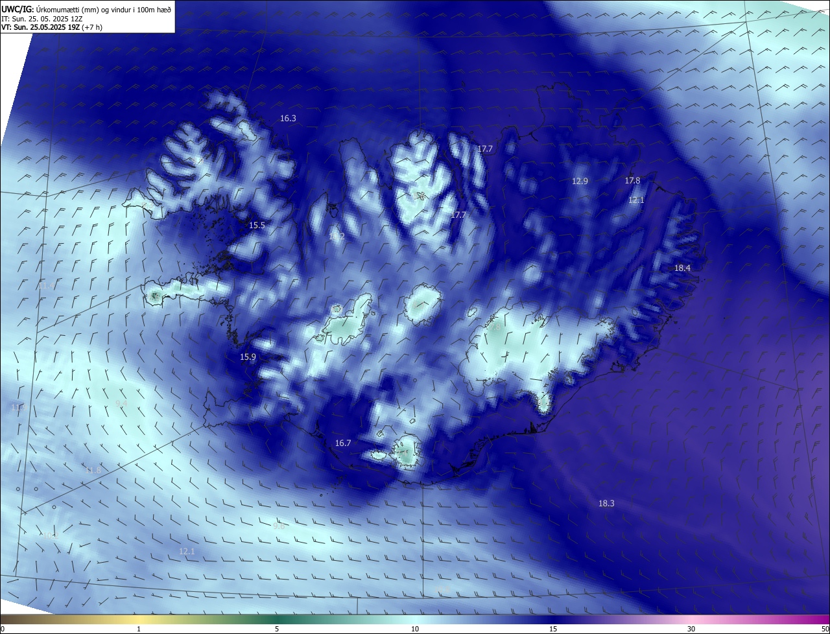
Task: Click the 15.5 value on the map
Action: [257, 226]
